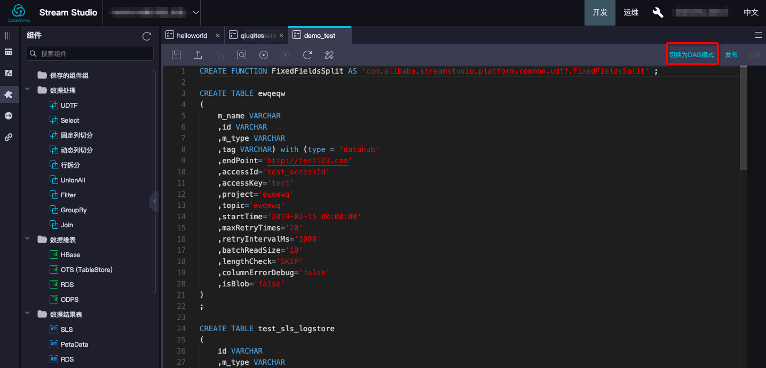Click the format code icon in the toolbar

[329, 55]
